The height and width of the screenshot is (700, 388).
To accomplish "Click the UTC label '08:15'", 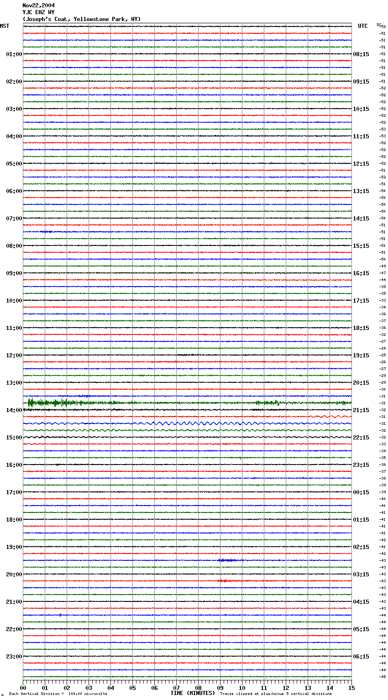I will (361, 54).
